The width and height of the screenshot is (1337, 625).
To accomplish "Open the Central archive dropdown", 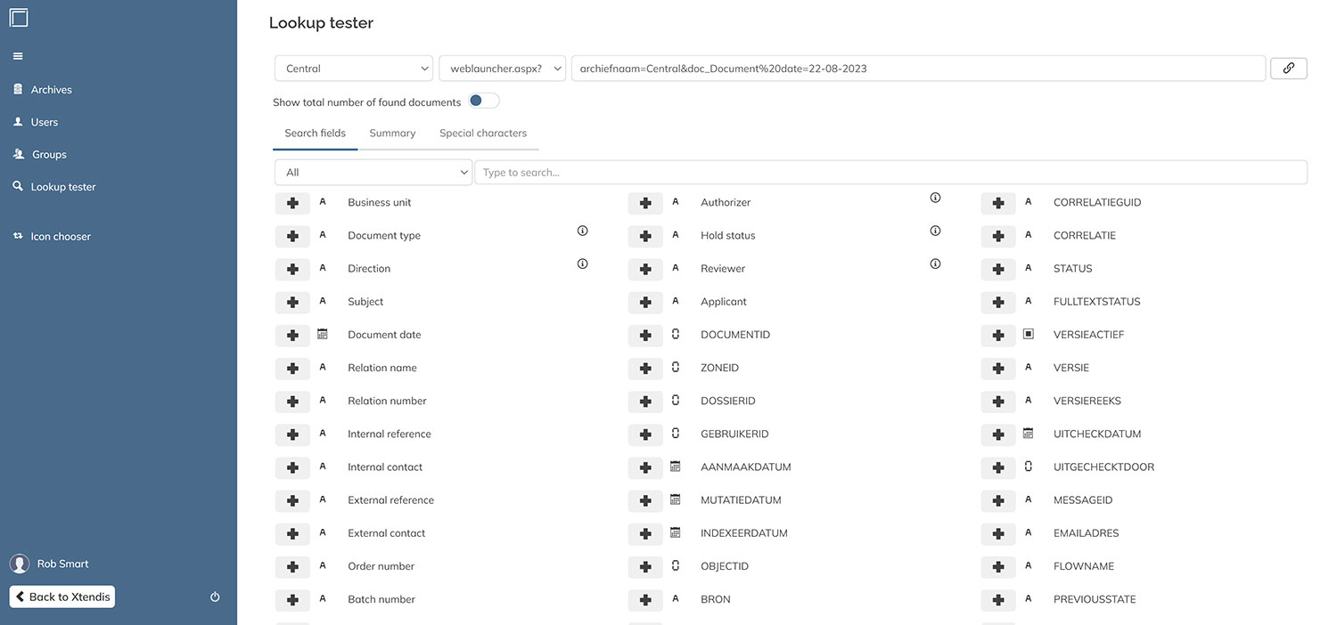I will tap(354, 69).
